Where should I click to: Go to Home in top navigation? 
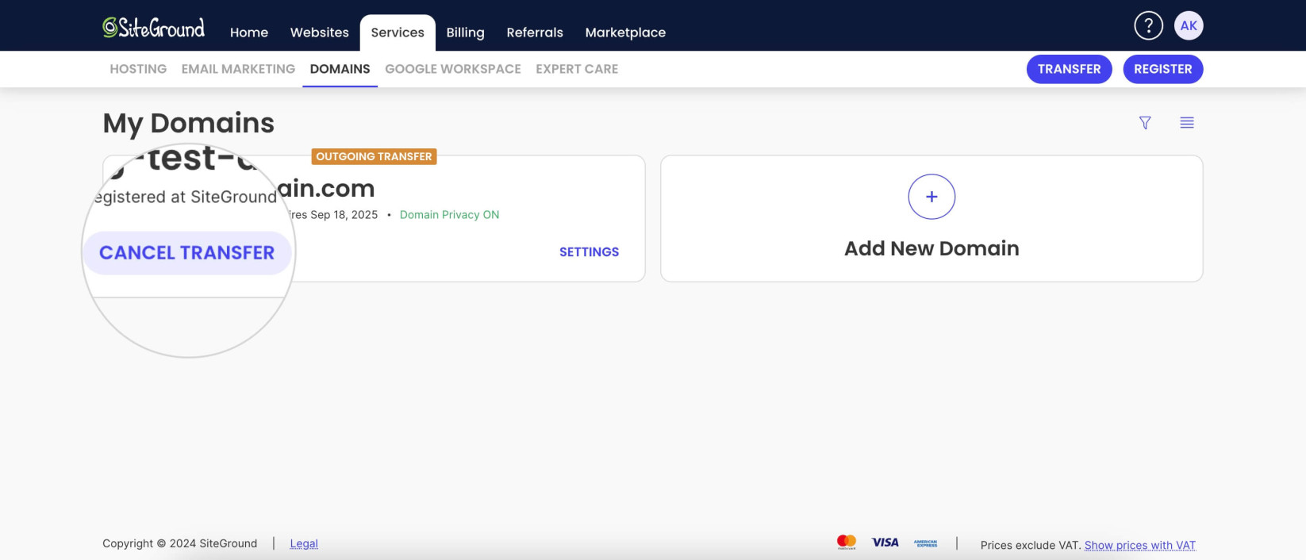[x=249, y=33]
